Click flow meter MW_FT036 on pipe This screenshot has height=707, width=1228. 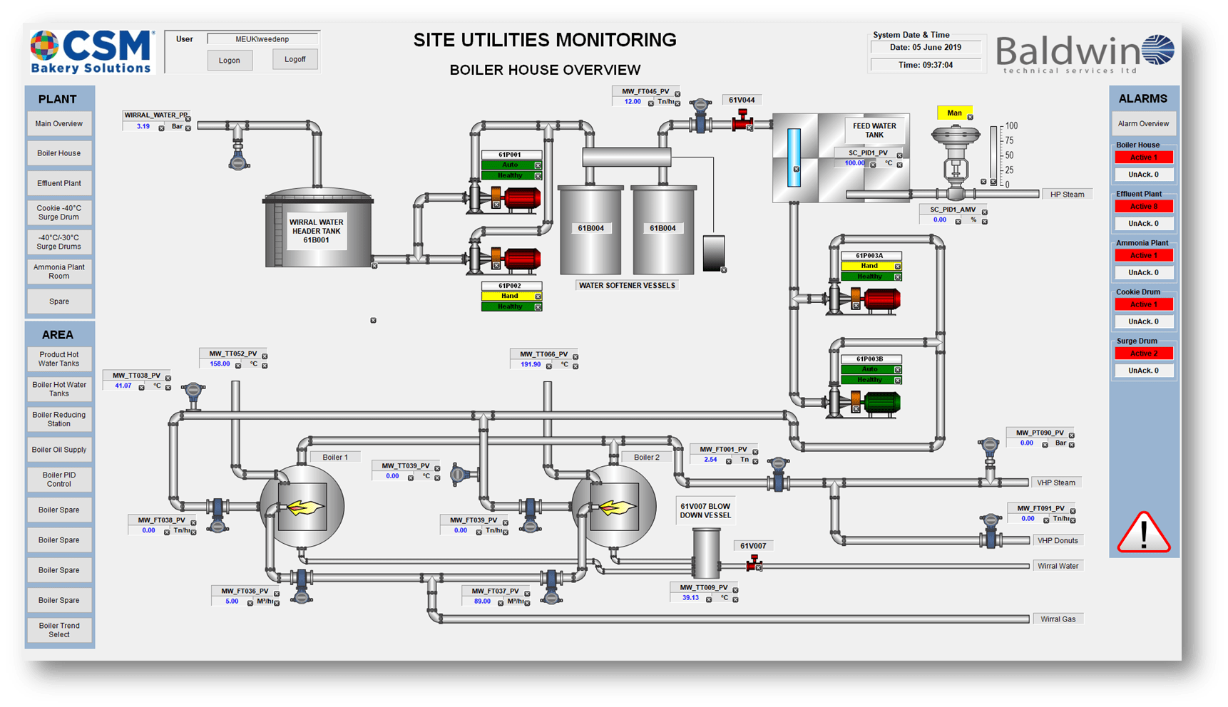[302, 587]
